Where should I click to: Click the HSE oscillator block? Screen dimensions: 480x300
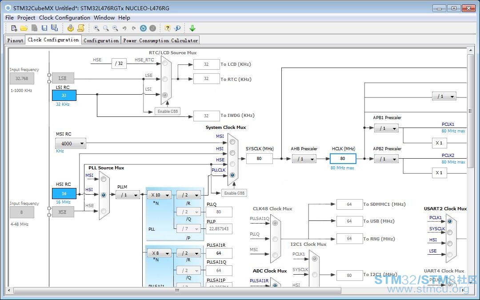63,212
